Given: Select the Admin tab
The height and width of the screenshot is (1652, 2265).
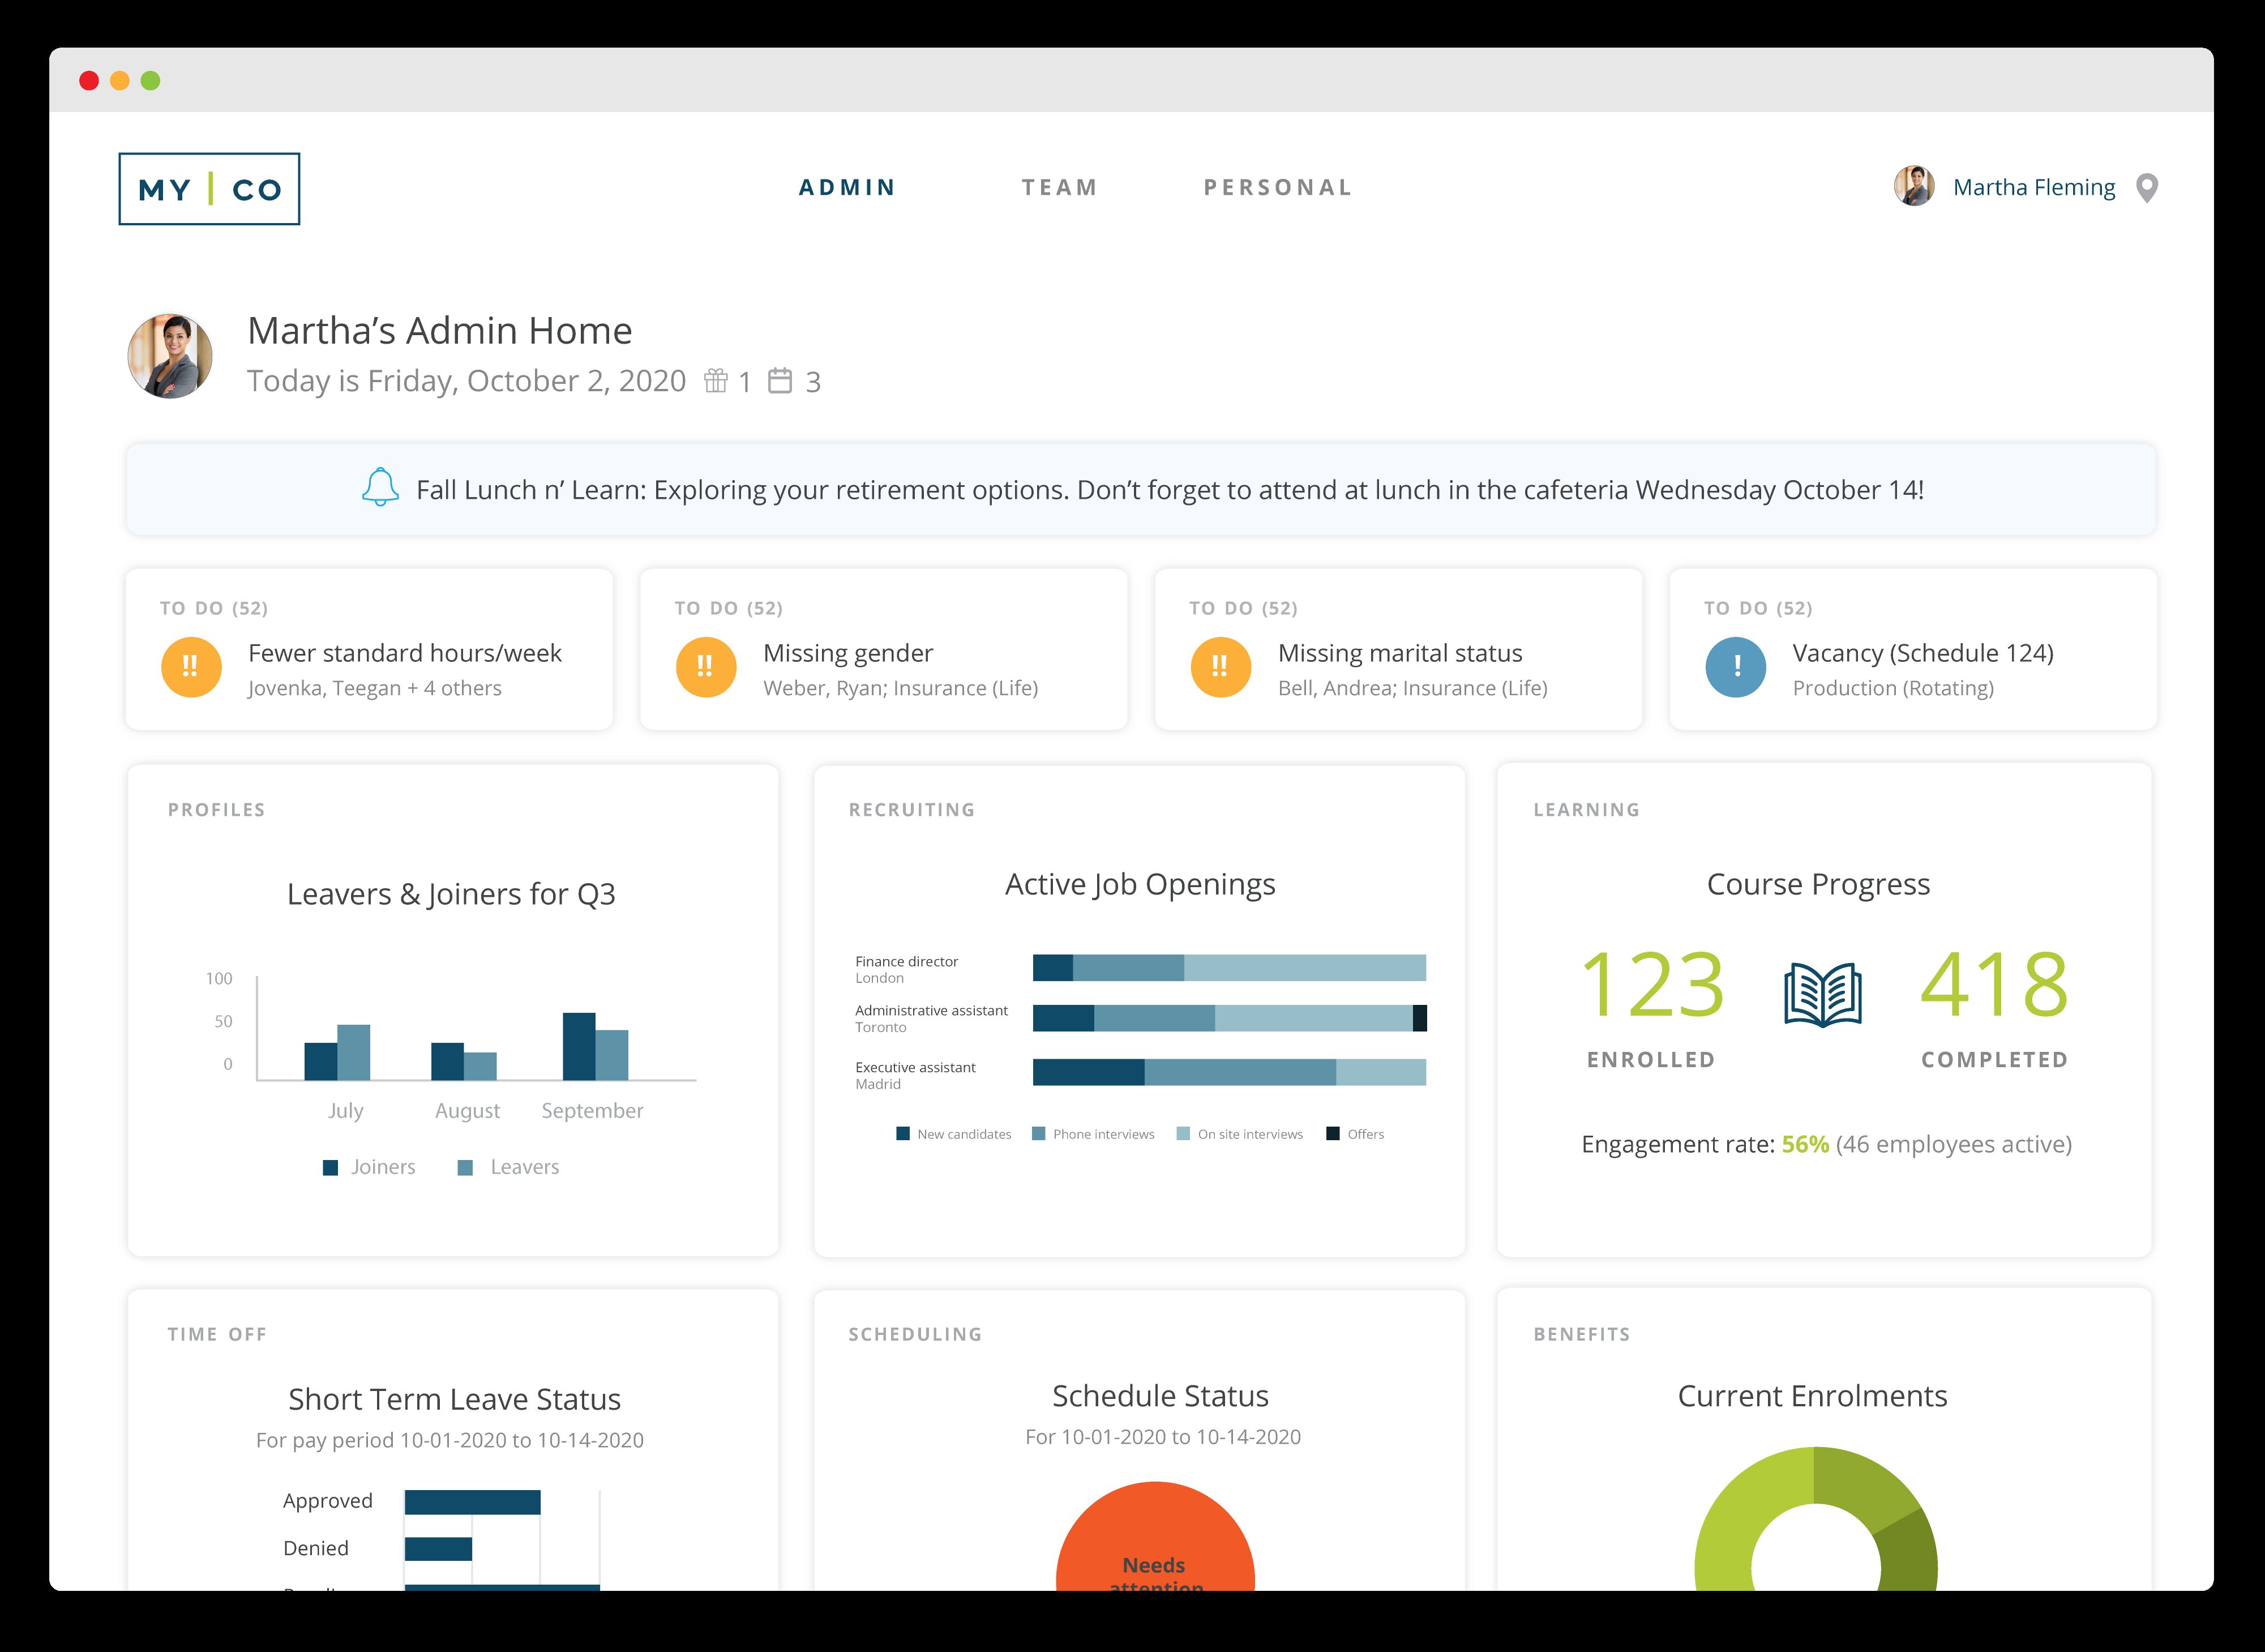Looking at the screenshot, I should click(847, 188).
